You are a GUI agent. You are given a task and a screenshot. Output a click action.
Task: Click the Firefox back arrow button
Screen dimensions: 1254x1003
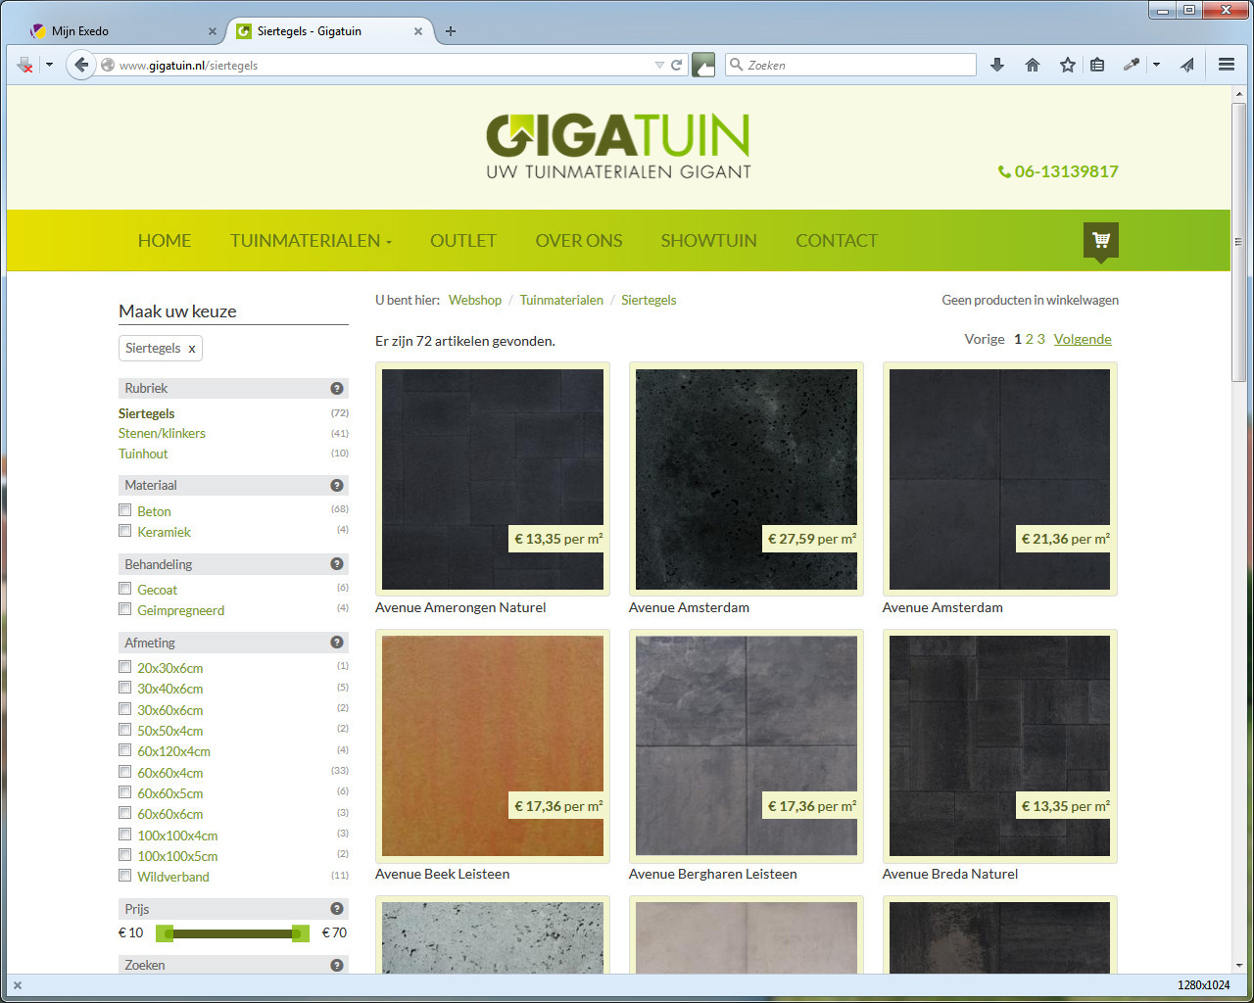pyautogui.click(x=81, y=65)
